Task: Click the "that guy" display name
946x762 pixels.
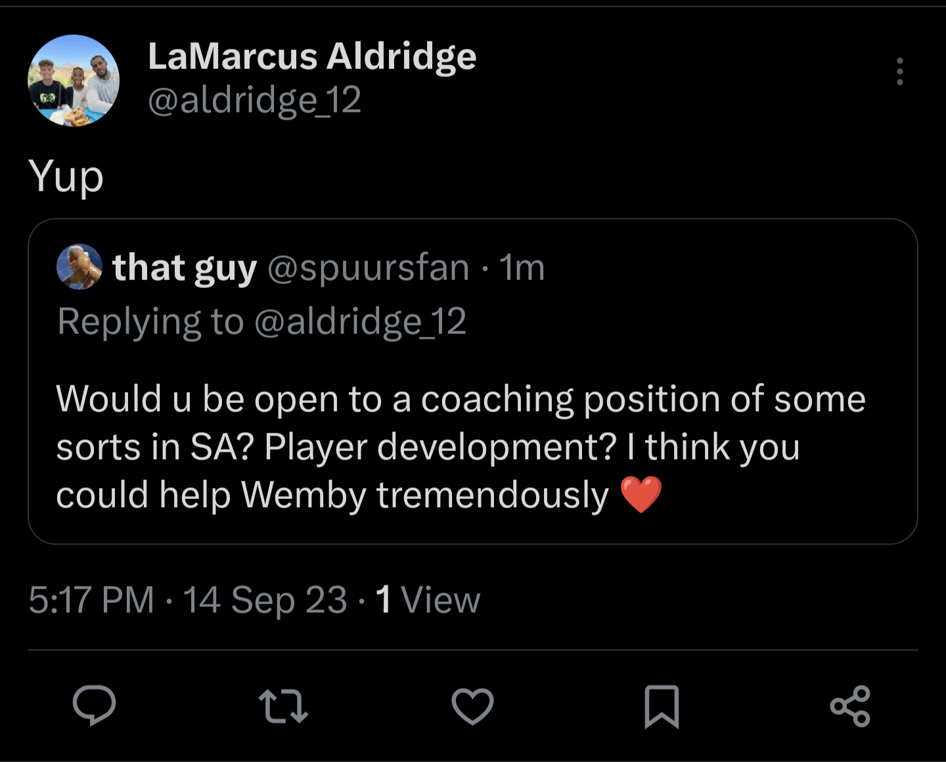Action: [x=185, y=268]
